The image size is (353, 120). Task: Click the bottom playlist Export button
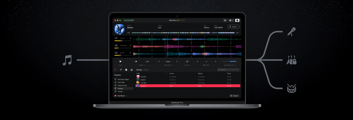(x=234, y=96)
